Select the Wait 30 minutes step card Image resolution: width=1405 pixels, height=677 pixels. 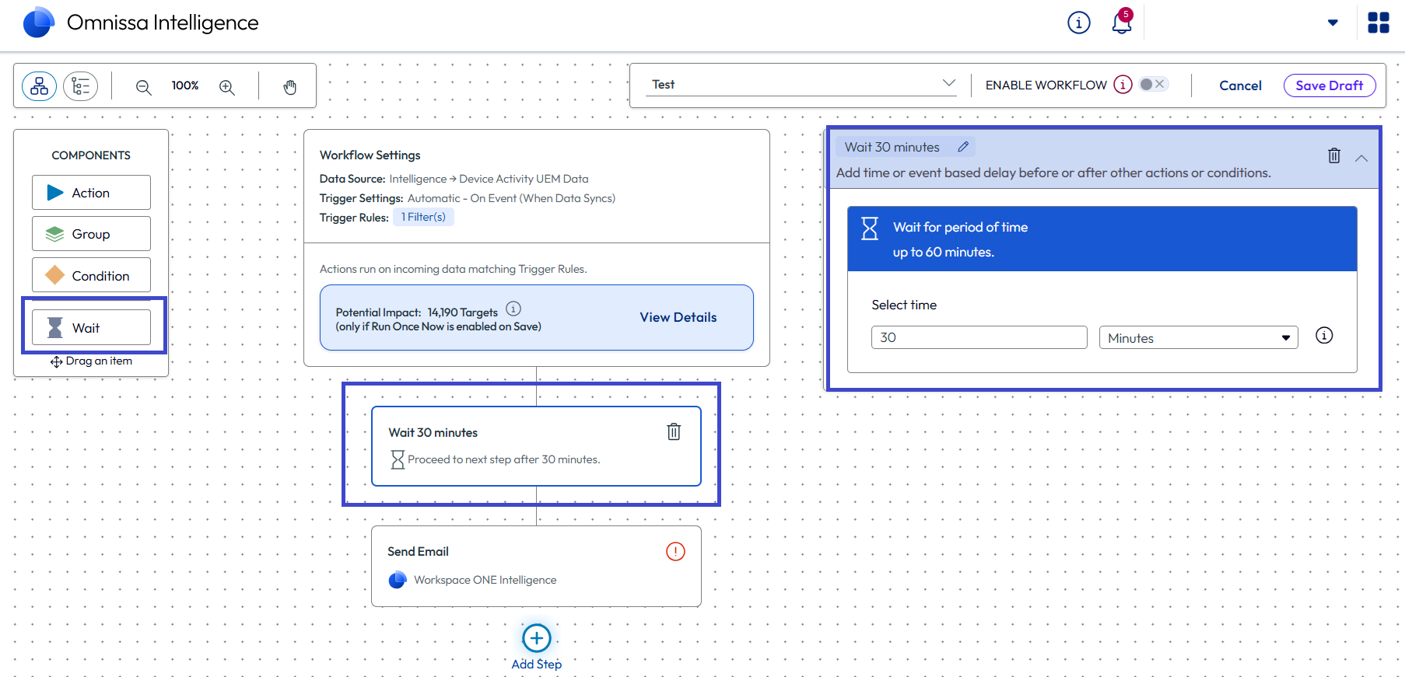[536, 446]
